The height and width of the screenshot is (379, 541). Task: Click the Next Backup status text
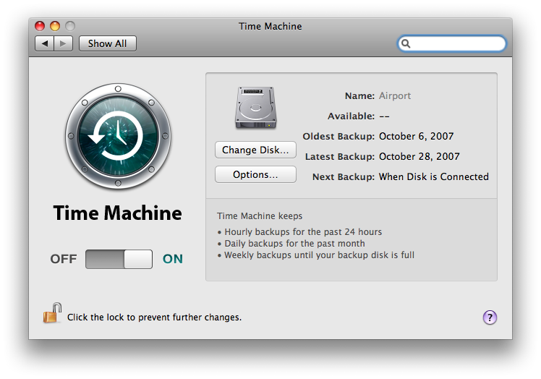point(434,176)
